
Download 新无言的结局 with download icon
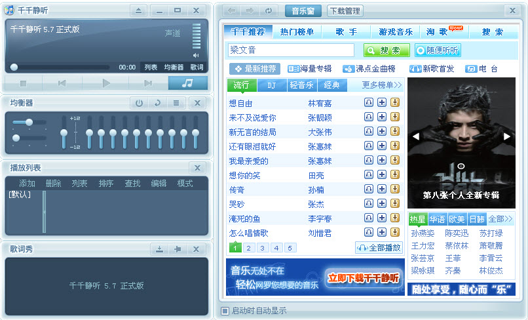[x=395, y=131]
